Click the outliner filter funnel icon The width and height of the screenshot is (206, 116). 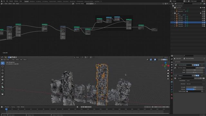click(x=201, y=4)
